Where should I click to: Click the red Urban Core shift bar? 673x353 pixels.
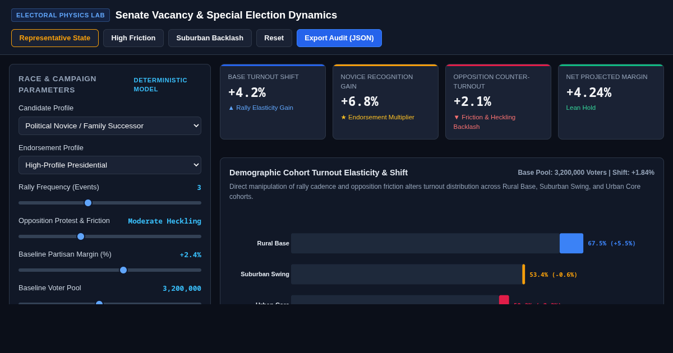504,300
